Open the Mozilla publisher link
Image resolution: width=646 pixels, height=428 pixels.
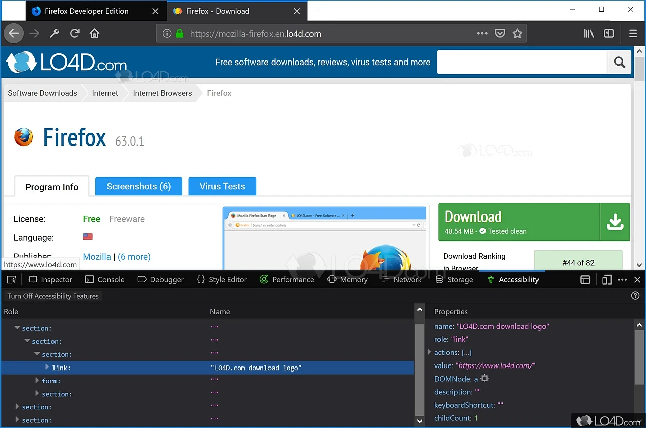coord(97,257)
